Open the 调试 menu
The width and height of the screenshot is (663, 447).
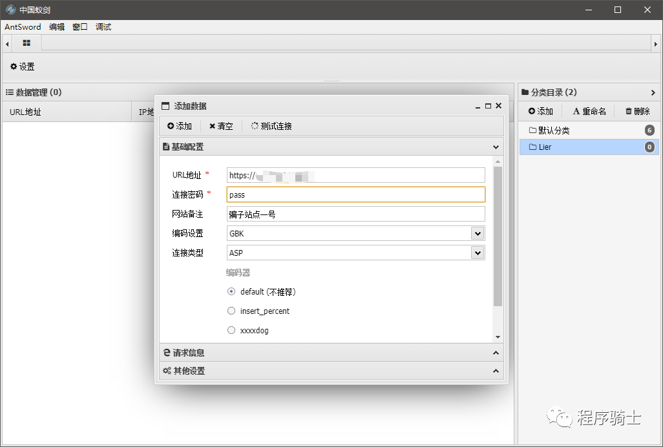click(x=103, y=27)
